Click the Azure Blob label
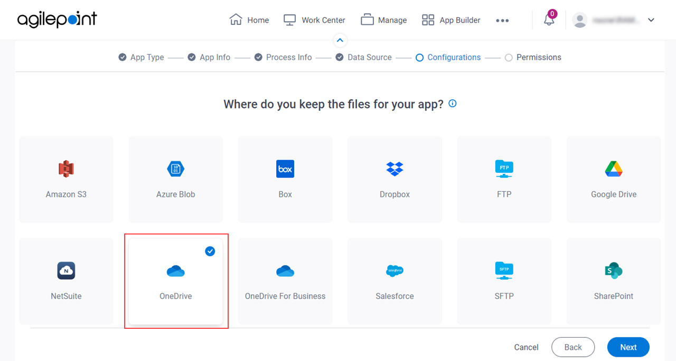Image resolution: width=676 pixels, height=361 pixels. (x=176, y=194)
